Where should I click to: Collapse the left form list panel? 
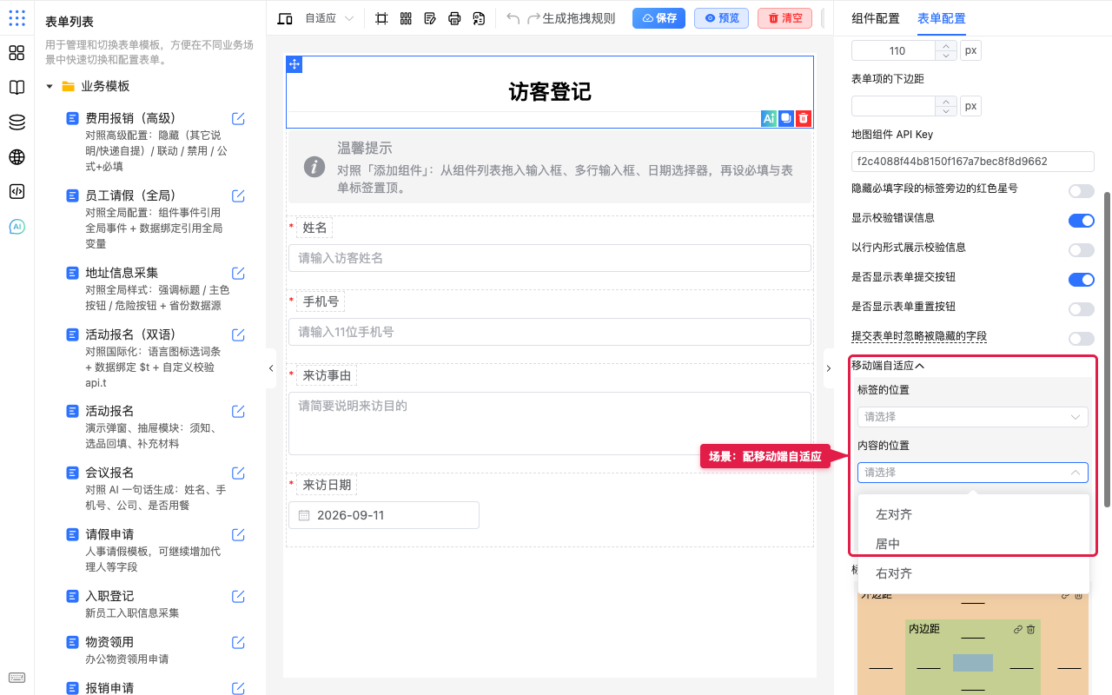click(270, 368)
